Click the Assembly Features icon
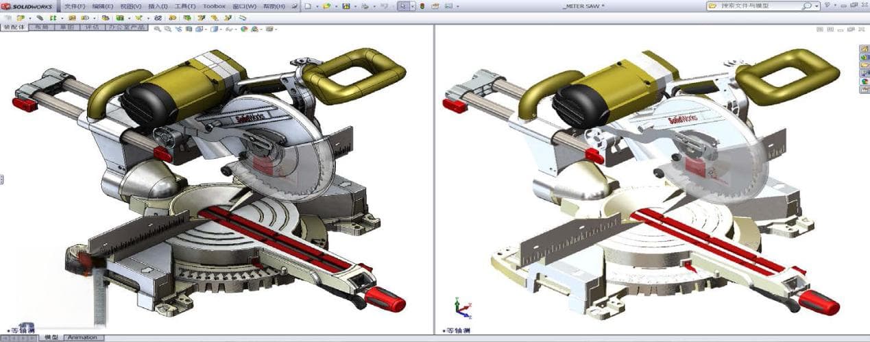The image size is (870, 342). [x=120, y=18]
